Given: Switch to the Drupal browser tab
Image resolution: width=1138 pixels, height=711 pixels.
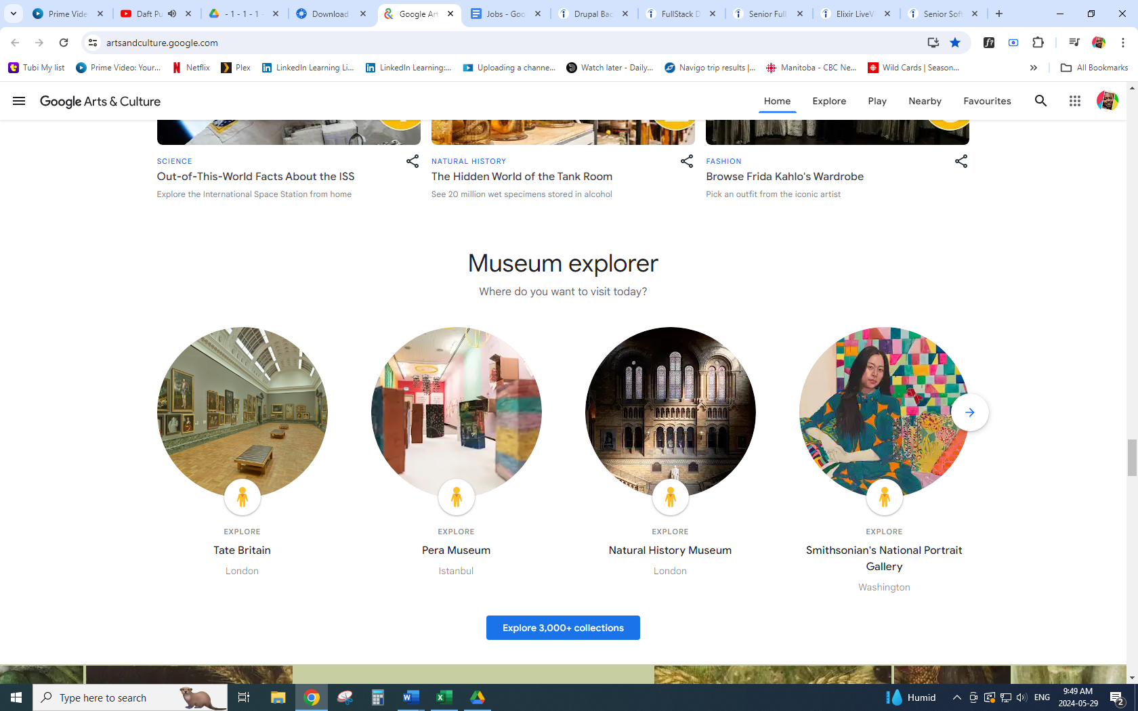Looking at the screenshot, I should click(x=593, y=14).
